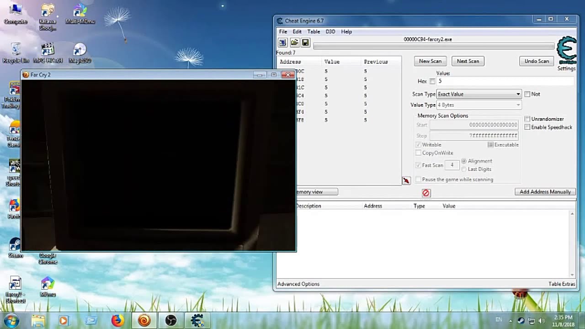The height and width of the screenshot is (329, 585).
Task: Toggle the Fast Scan checkbox
Action: (x=418, y=165)
